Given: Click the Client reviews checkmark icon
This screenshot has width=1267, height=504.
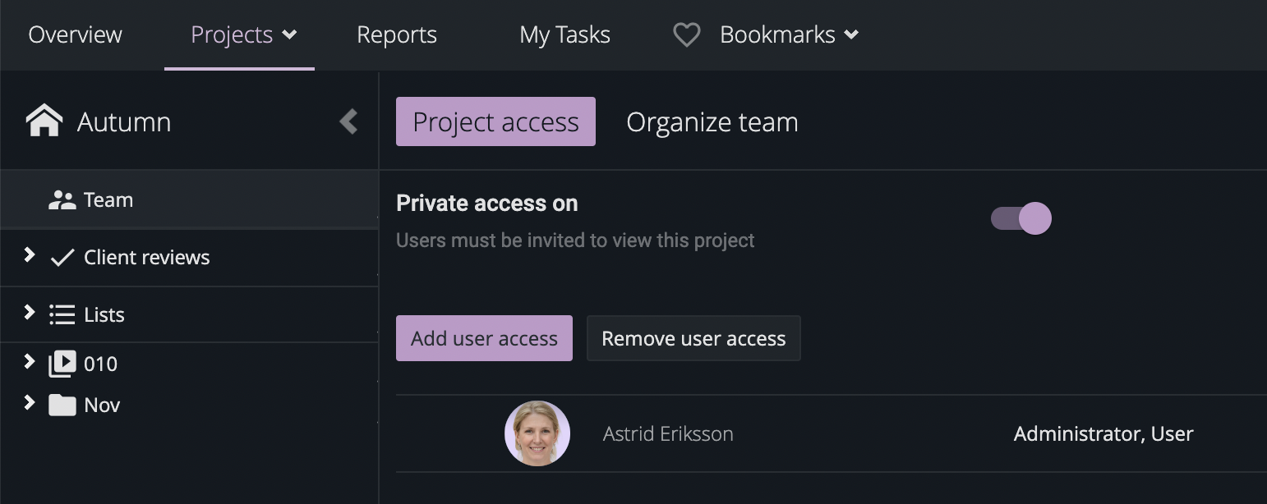Looking at the screenshot, I should click(62, 258).
